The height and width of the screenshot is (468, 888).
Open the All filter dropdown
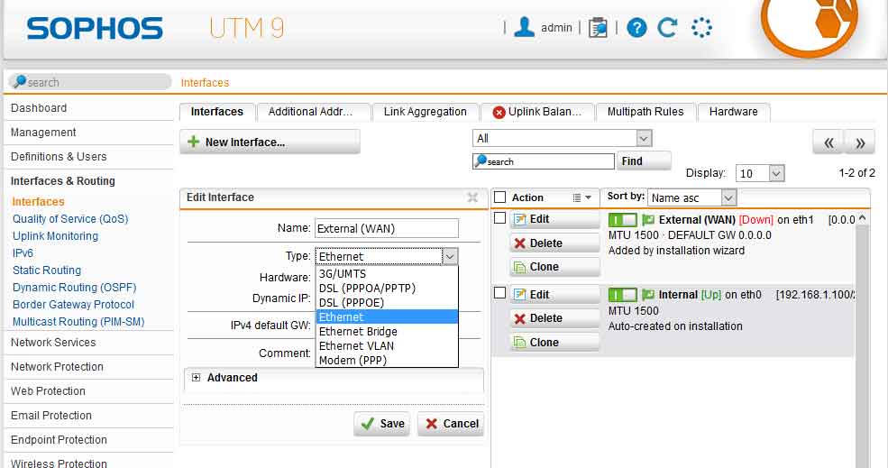click(x=562, y=138)
